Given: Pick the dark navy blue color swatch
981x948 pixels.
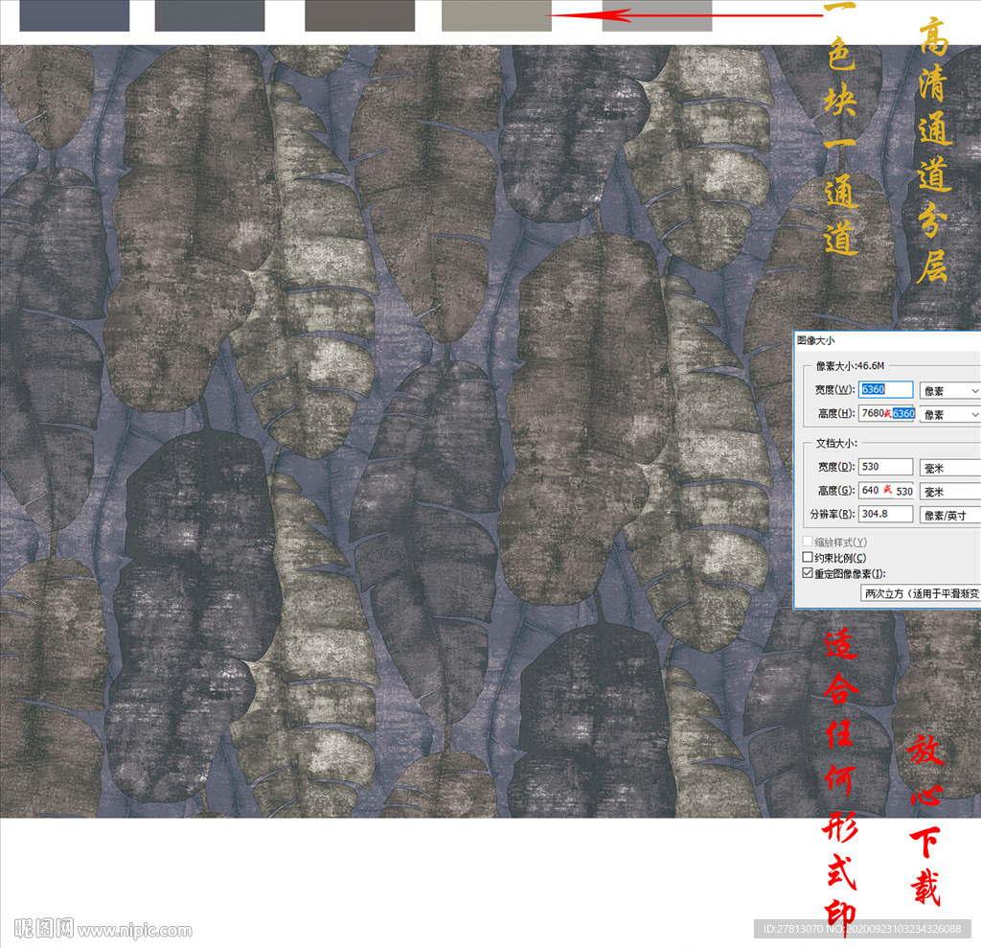Looking at the screenshot, I should (x=75, y=15).
